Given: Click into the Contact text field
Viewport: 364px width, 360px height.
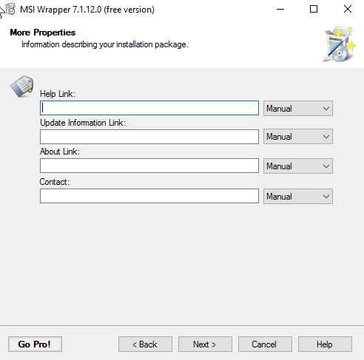Looking at the screenshot, I should (149, 196).
